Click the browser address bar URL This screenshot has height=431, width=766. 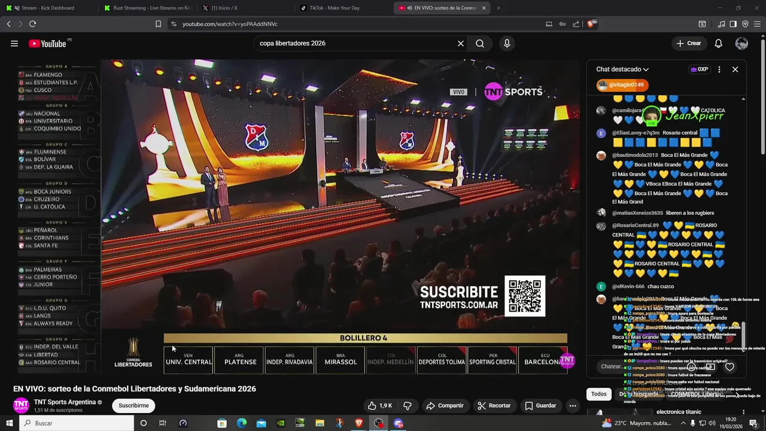pyautogui.click(x=230, y=24)
